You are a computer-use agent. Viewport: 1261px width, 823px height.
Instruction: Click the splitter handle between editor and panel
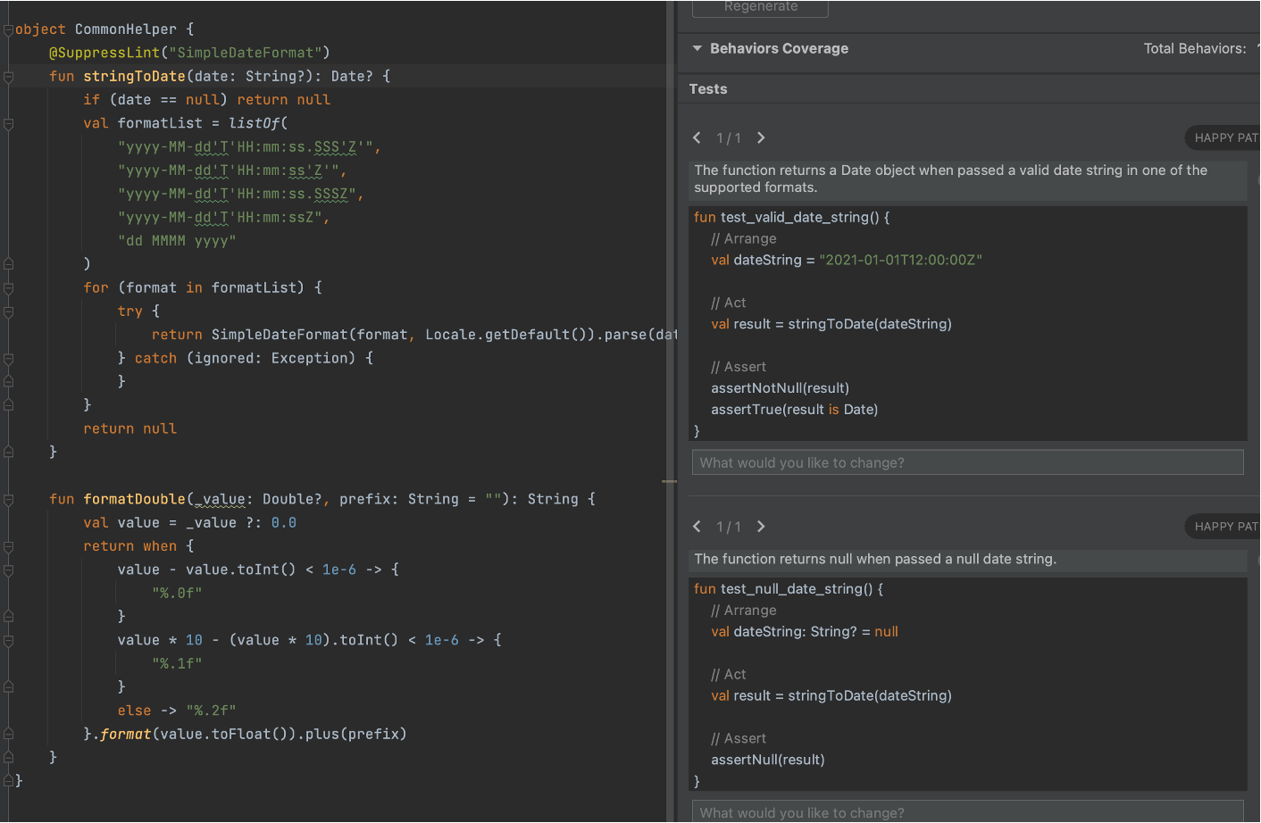coord(670,482)
